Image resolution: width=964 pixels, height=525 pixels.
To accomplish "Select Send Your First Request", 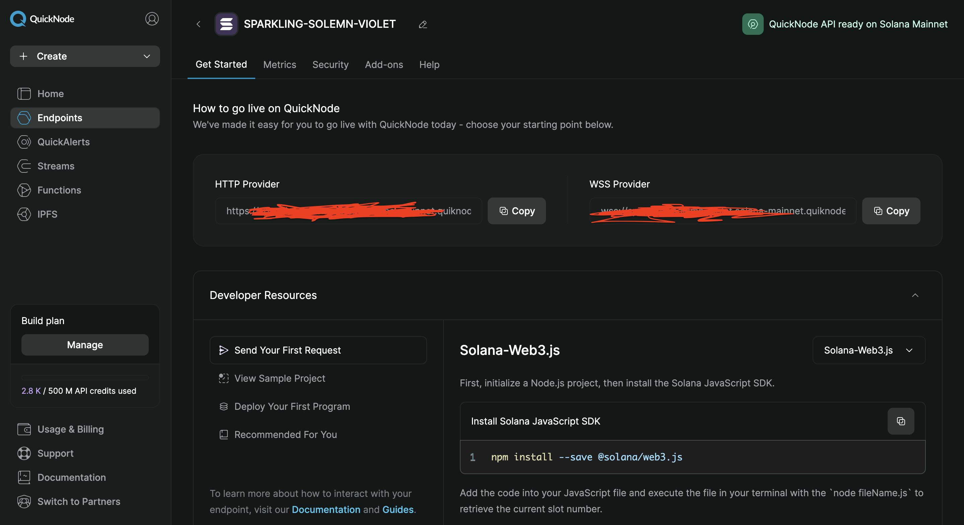I will click(x=318, y=350).
